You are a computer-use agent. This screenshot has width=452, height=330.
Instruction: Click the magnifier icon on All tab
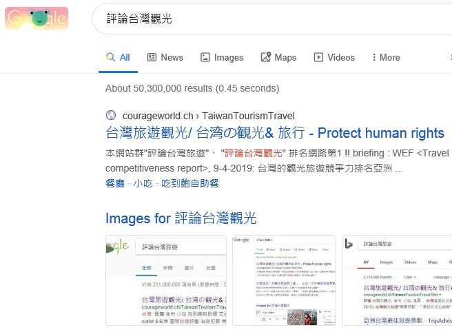(111, 57)
